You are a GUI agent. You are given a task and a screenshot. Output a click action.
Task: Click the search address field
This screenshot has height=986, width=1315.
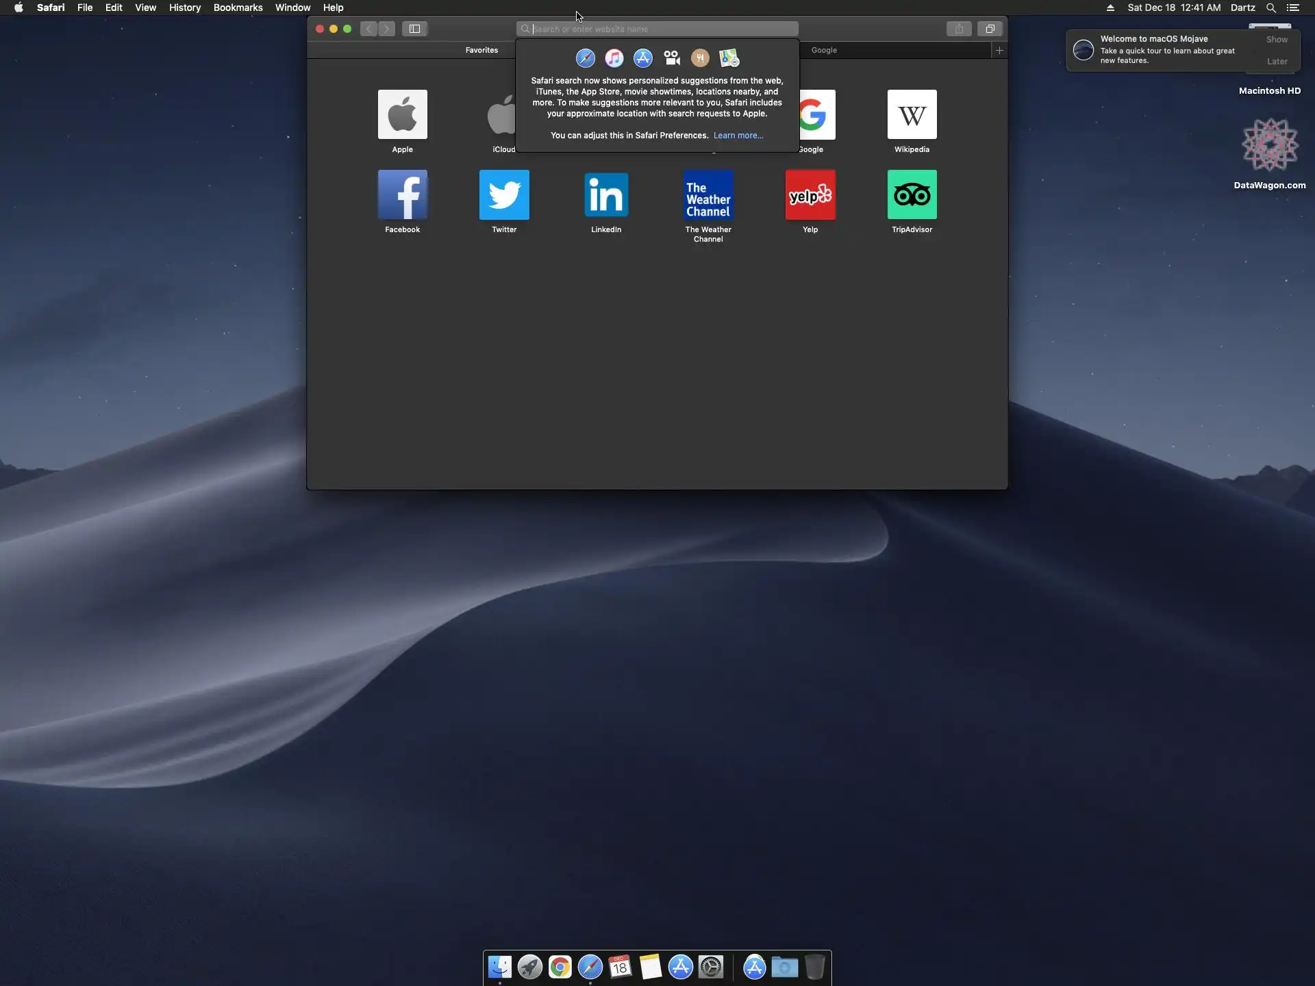pyautogui.click(x=657, y=29)
